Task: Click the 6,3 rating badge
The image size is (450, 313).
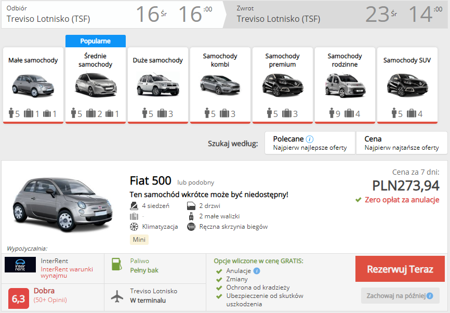Action: (19, 298)
